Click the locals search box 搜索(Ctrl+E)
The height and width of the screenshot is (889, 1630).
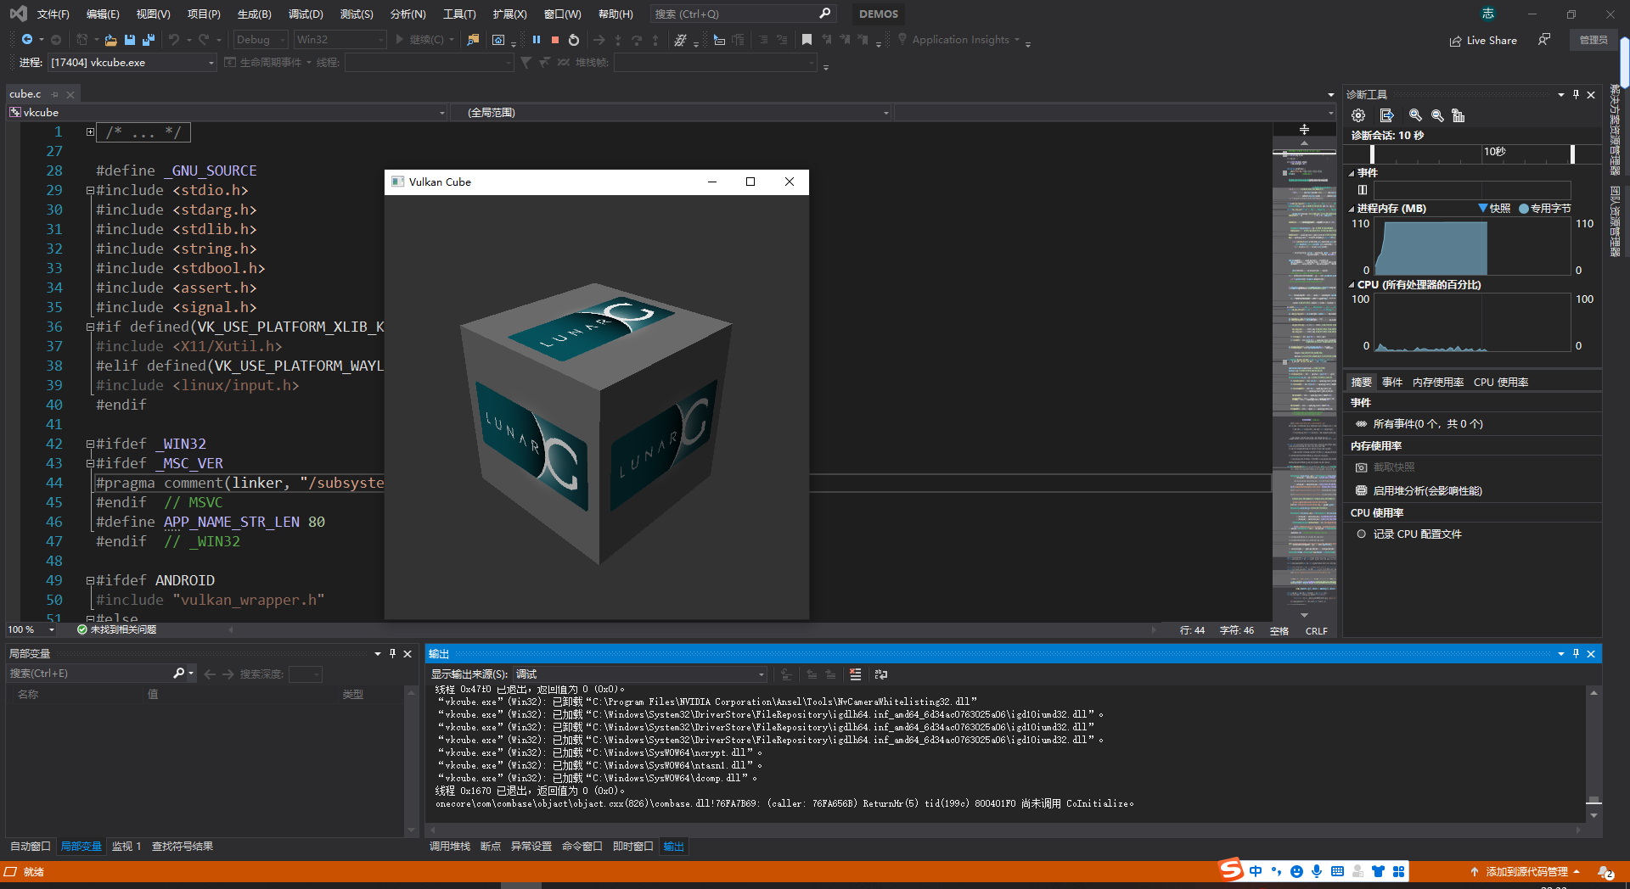pyautogui.click(x=89, y=674)
